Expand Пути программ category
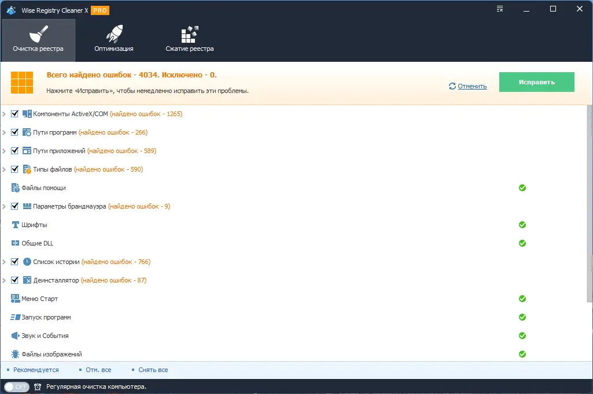 tap(4, 132)
